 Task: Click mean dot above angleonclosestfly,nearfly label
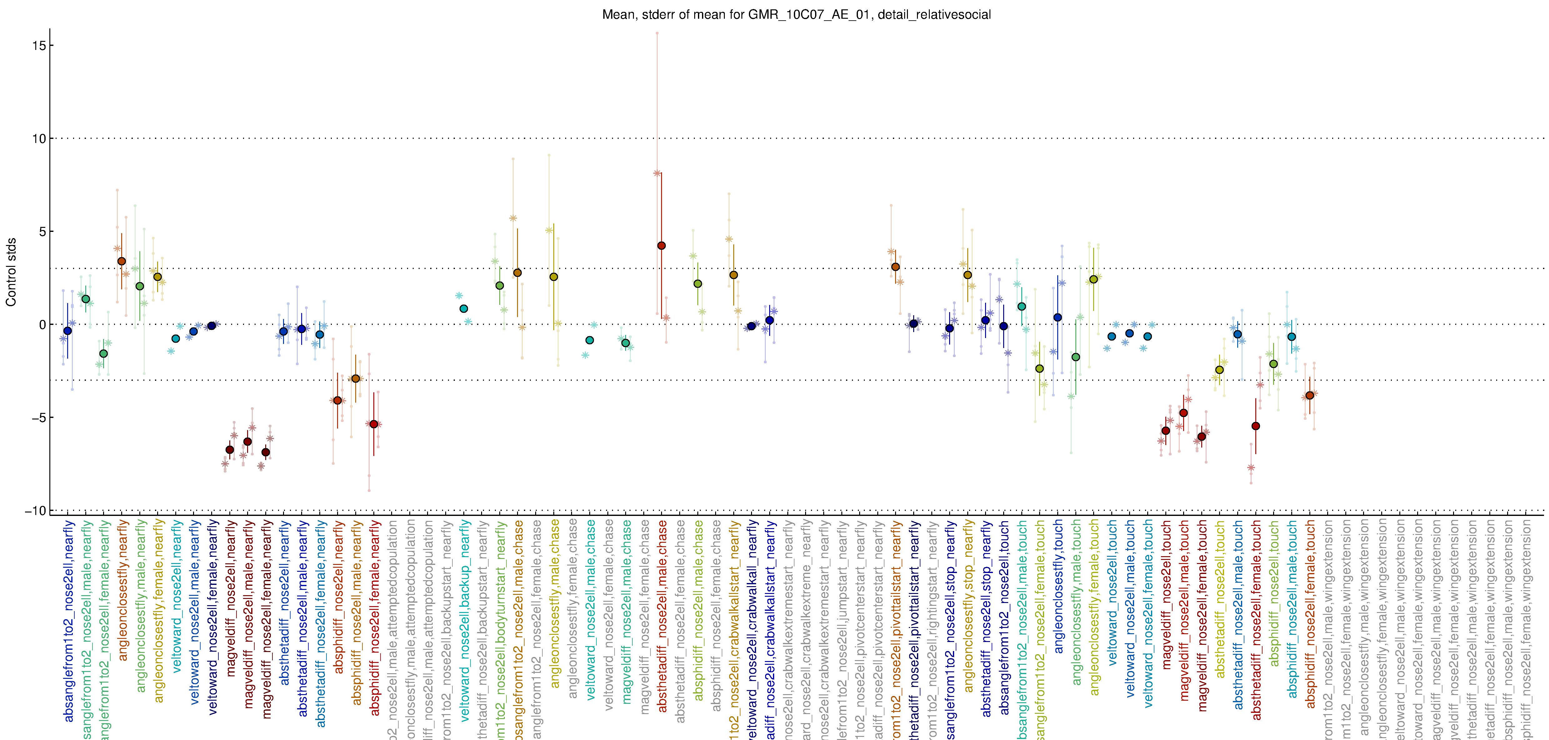coord(122,261)
